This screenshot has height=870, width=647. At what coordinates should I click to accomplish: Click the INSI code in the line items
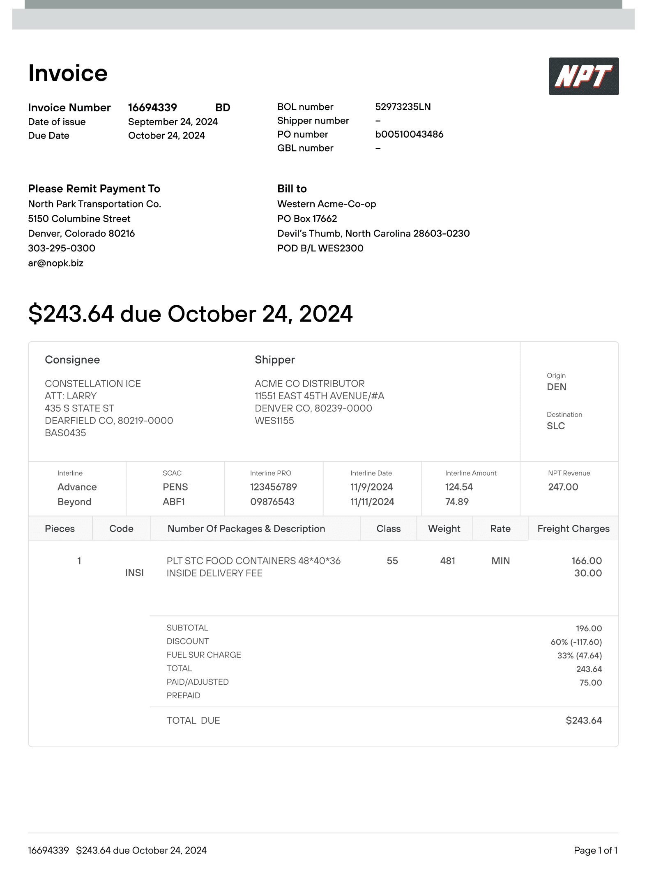[134, 573]
